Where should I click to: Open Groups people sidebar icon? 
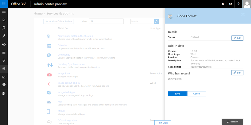[x=4, y=36]
